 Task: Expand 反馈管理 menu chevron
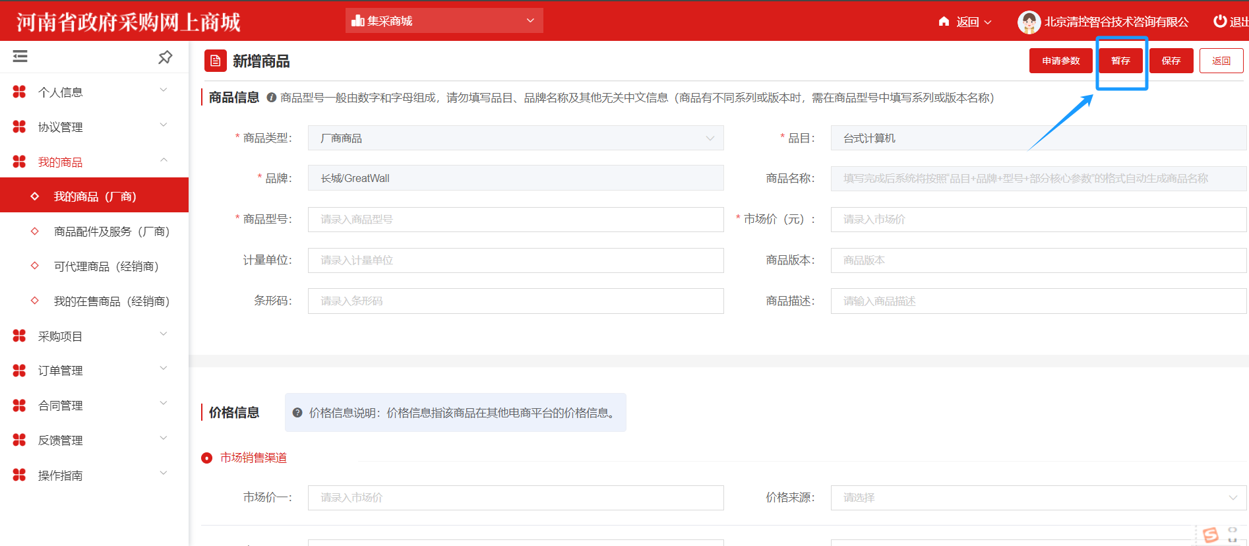point(164,438)
